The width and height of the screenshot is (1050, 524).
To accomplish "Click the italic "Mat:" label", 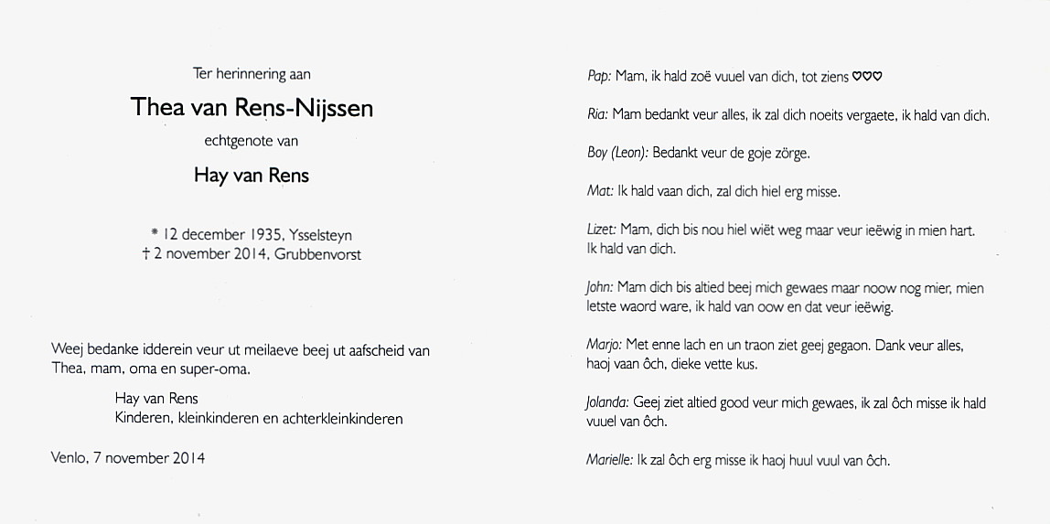I will click(600, 192).
